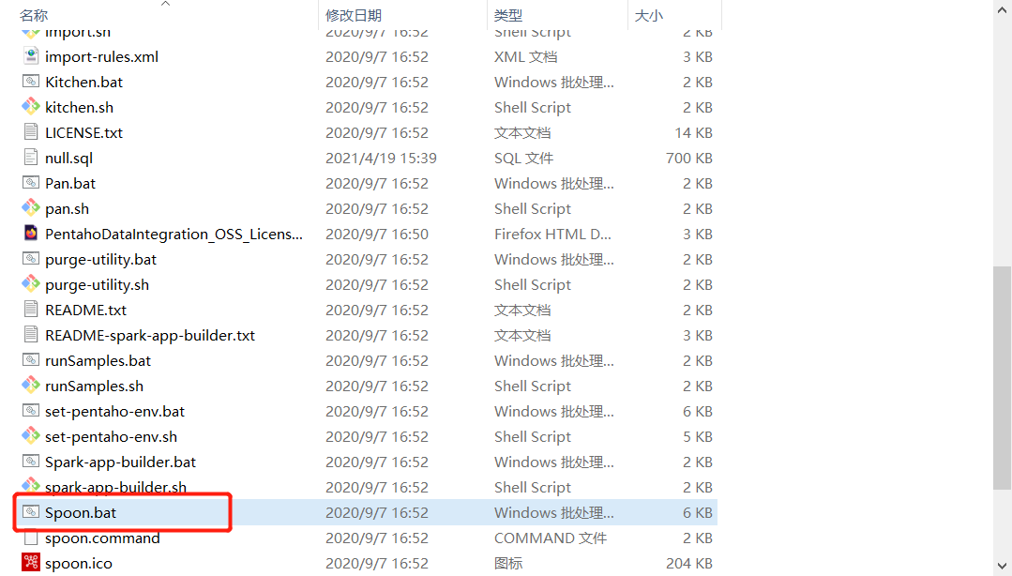Sort by the 修改日期 column header
1012x576 pixels.
pos(354,16)
